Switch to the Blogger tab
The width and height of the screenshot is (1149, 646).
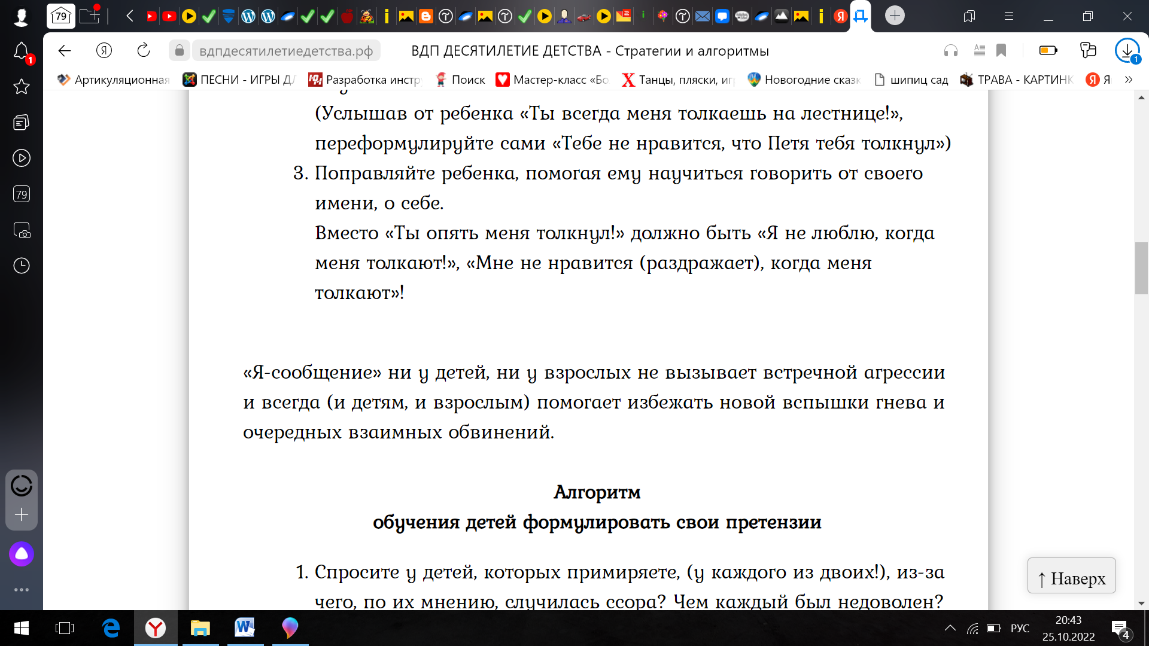pyautogui.click(x=426, y=16)
